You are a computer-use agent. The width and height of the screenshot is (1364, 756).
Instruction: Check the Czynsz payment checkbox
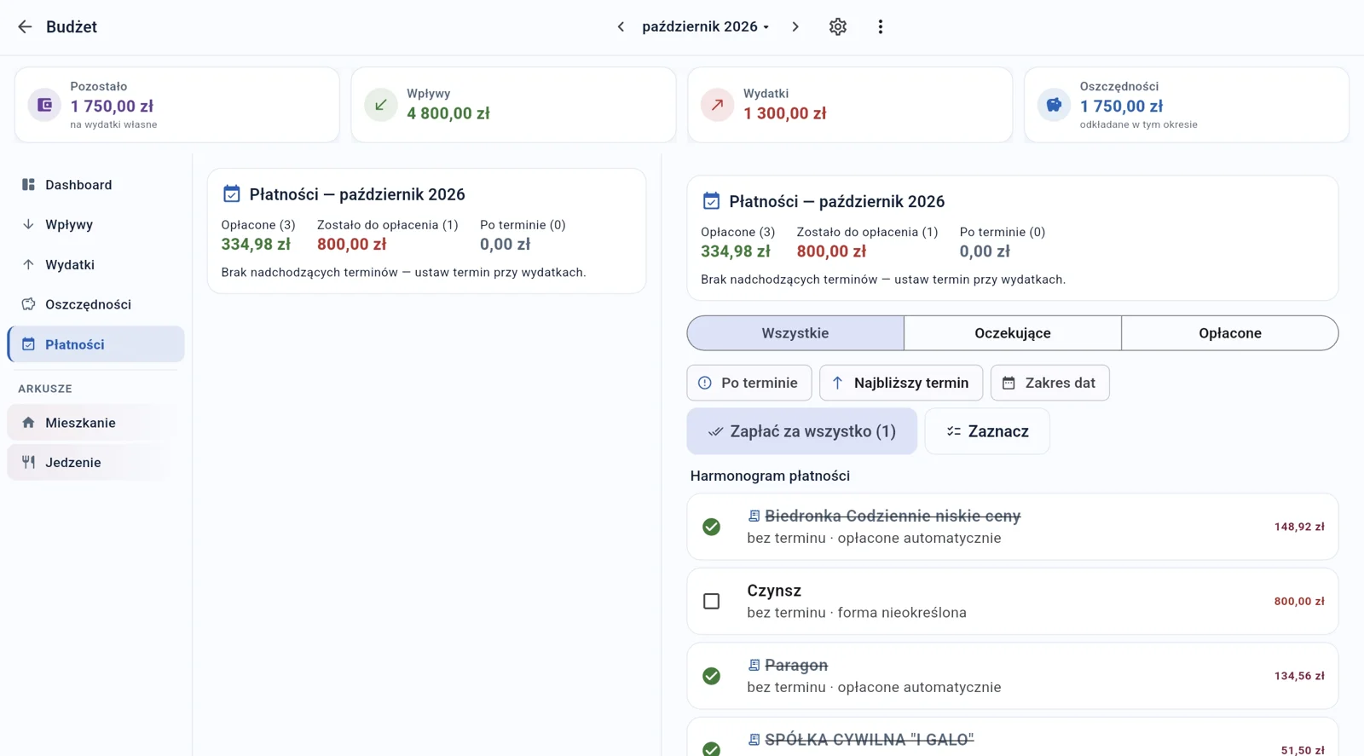pyautogui.click(x=712, y=602)
